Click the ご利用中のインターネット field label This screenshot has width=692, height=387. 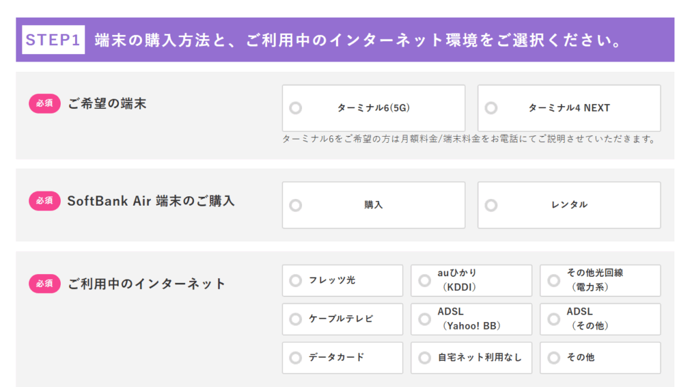(147, 283)
